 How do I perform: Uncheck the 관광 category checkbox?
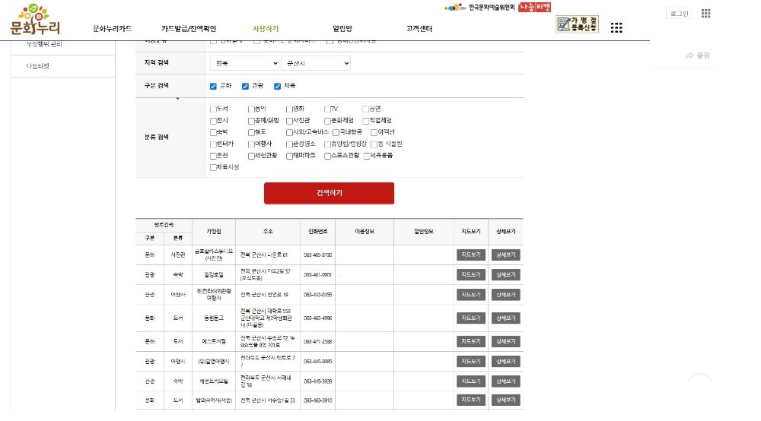click(x=245, y=86)
